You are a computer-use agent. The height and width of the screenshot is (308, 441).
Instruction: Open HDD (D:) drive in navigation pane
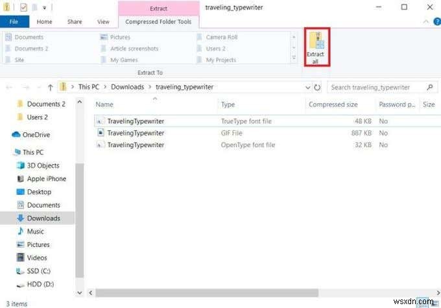pos(35,284)
